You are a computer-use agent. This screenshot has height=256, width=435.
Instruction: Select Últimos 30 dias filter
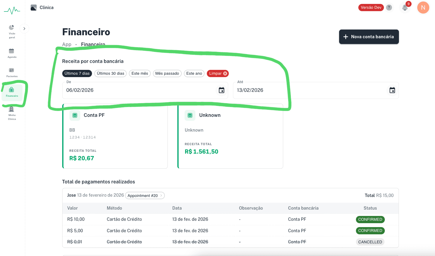110,73
